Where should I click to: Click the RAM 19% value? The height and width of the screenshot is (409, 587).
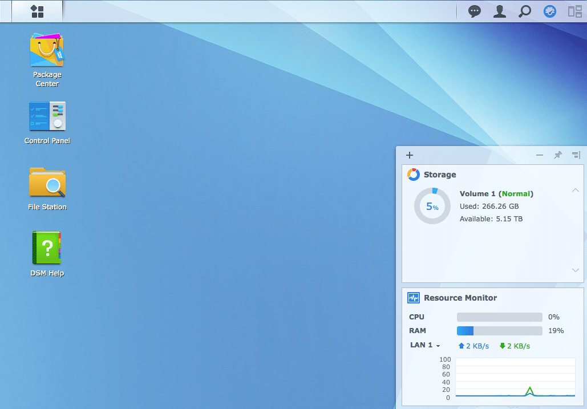(x=556, y=331)
